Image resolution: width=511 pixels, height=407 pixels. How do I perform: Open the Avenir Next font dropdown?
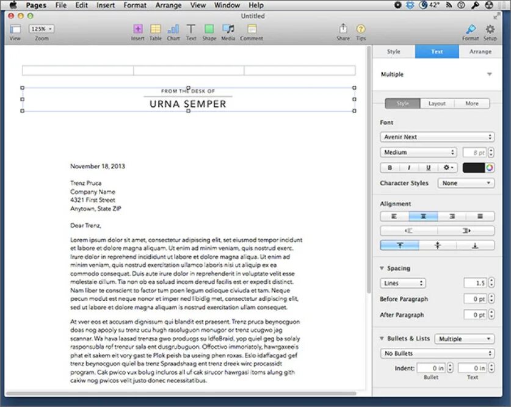[437, 136]
